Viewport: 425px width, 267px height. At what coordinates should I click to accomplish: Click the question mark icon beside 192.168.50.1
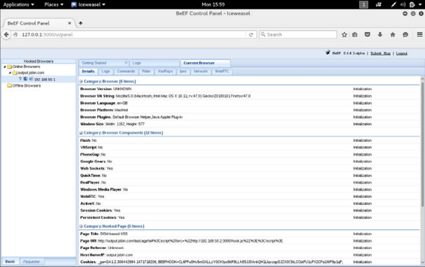point(20,79)
